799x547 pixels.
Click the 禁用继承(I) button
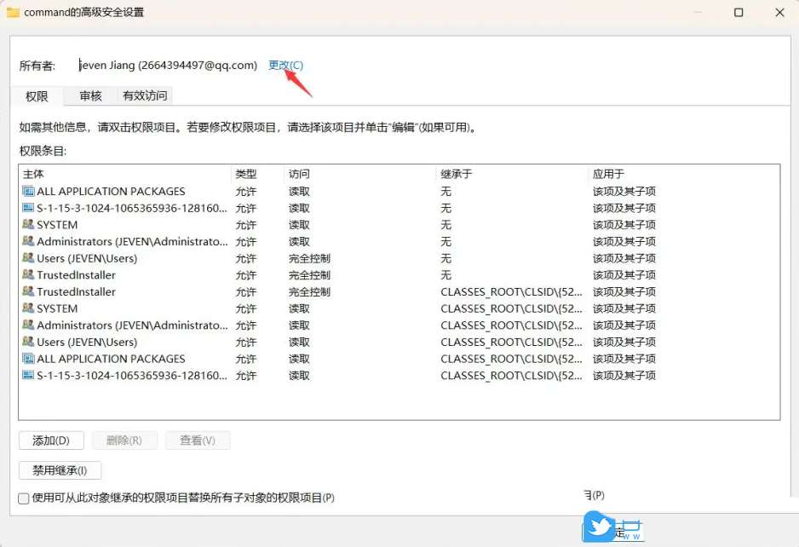pos(59,469)
